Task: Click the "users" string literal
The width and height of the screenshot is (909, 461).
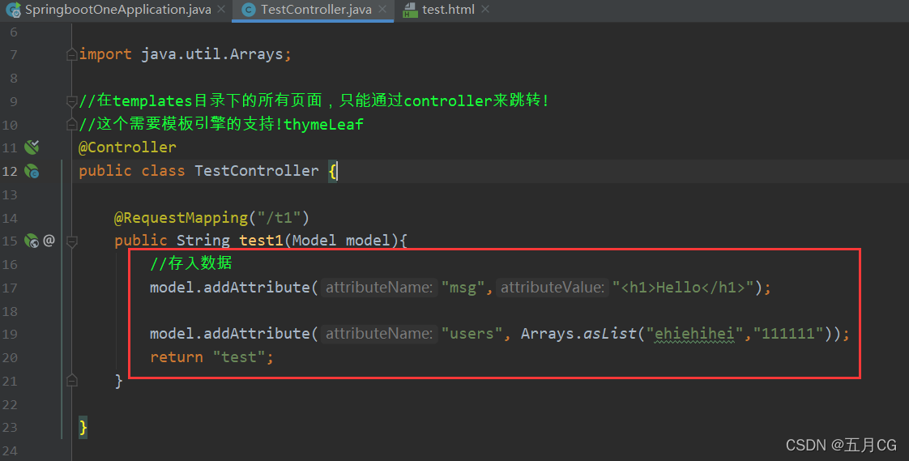Action: click(472, 334)
